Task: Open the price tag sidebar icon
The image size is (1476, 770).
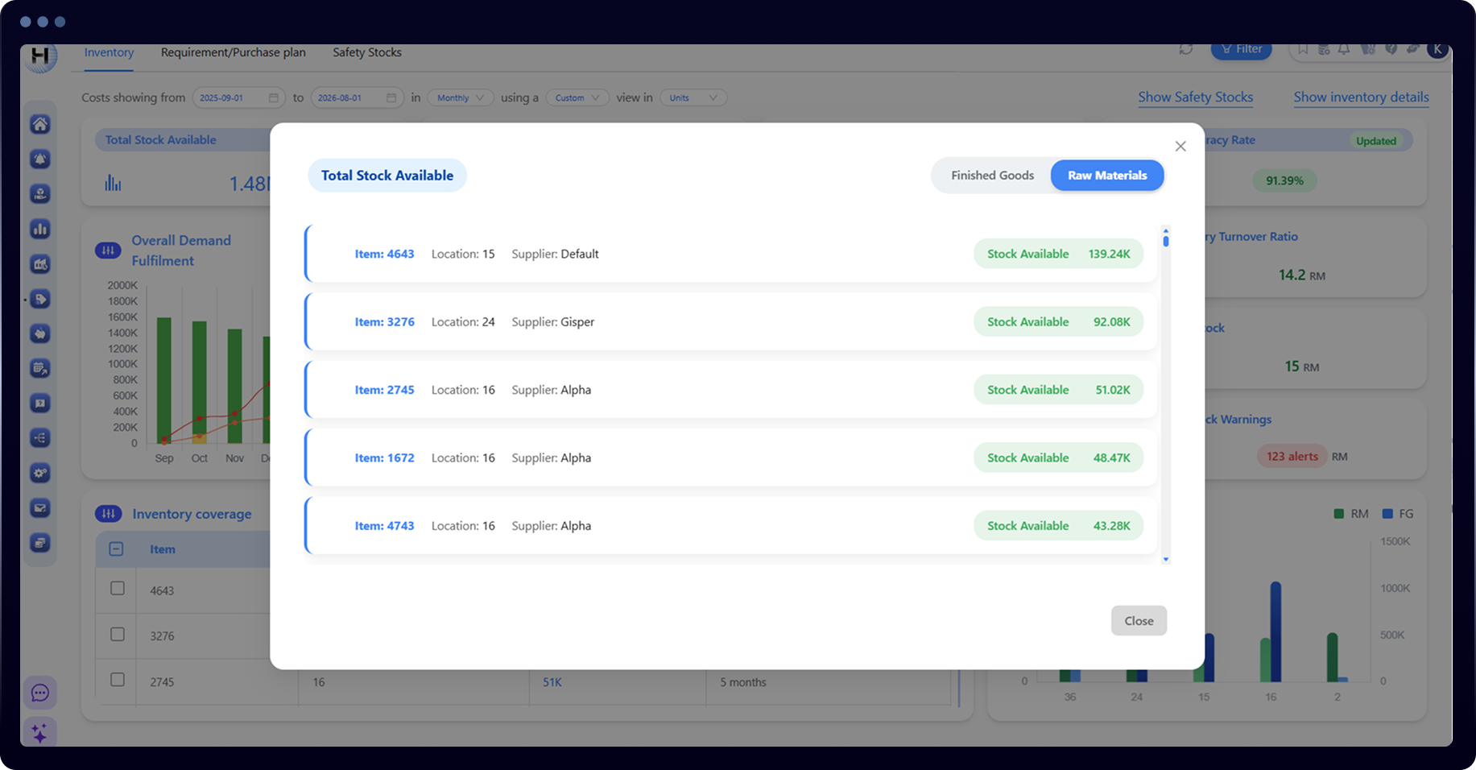Action: tap(40, 299)
